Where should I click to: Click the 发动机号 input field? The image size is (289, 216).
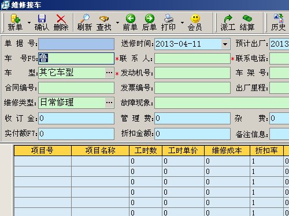[x=192, y=73]
